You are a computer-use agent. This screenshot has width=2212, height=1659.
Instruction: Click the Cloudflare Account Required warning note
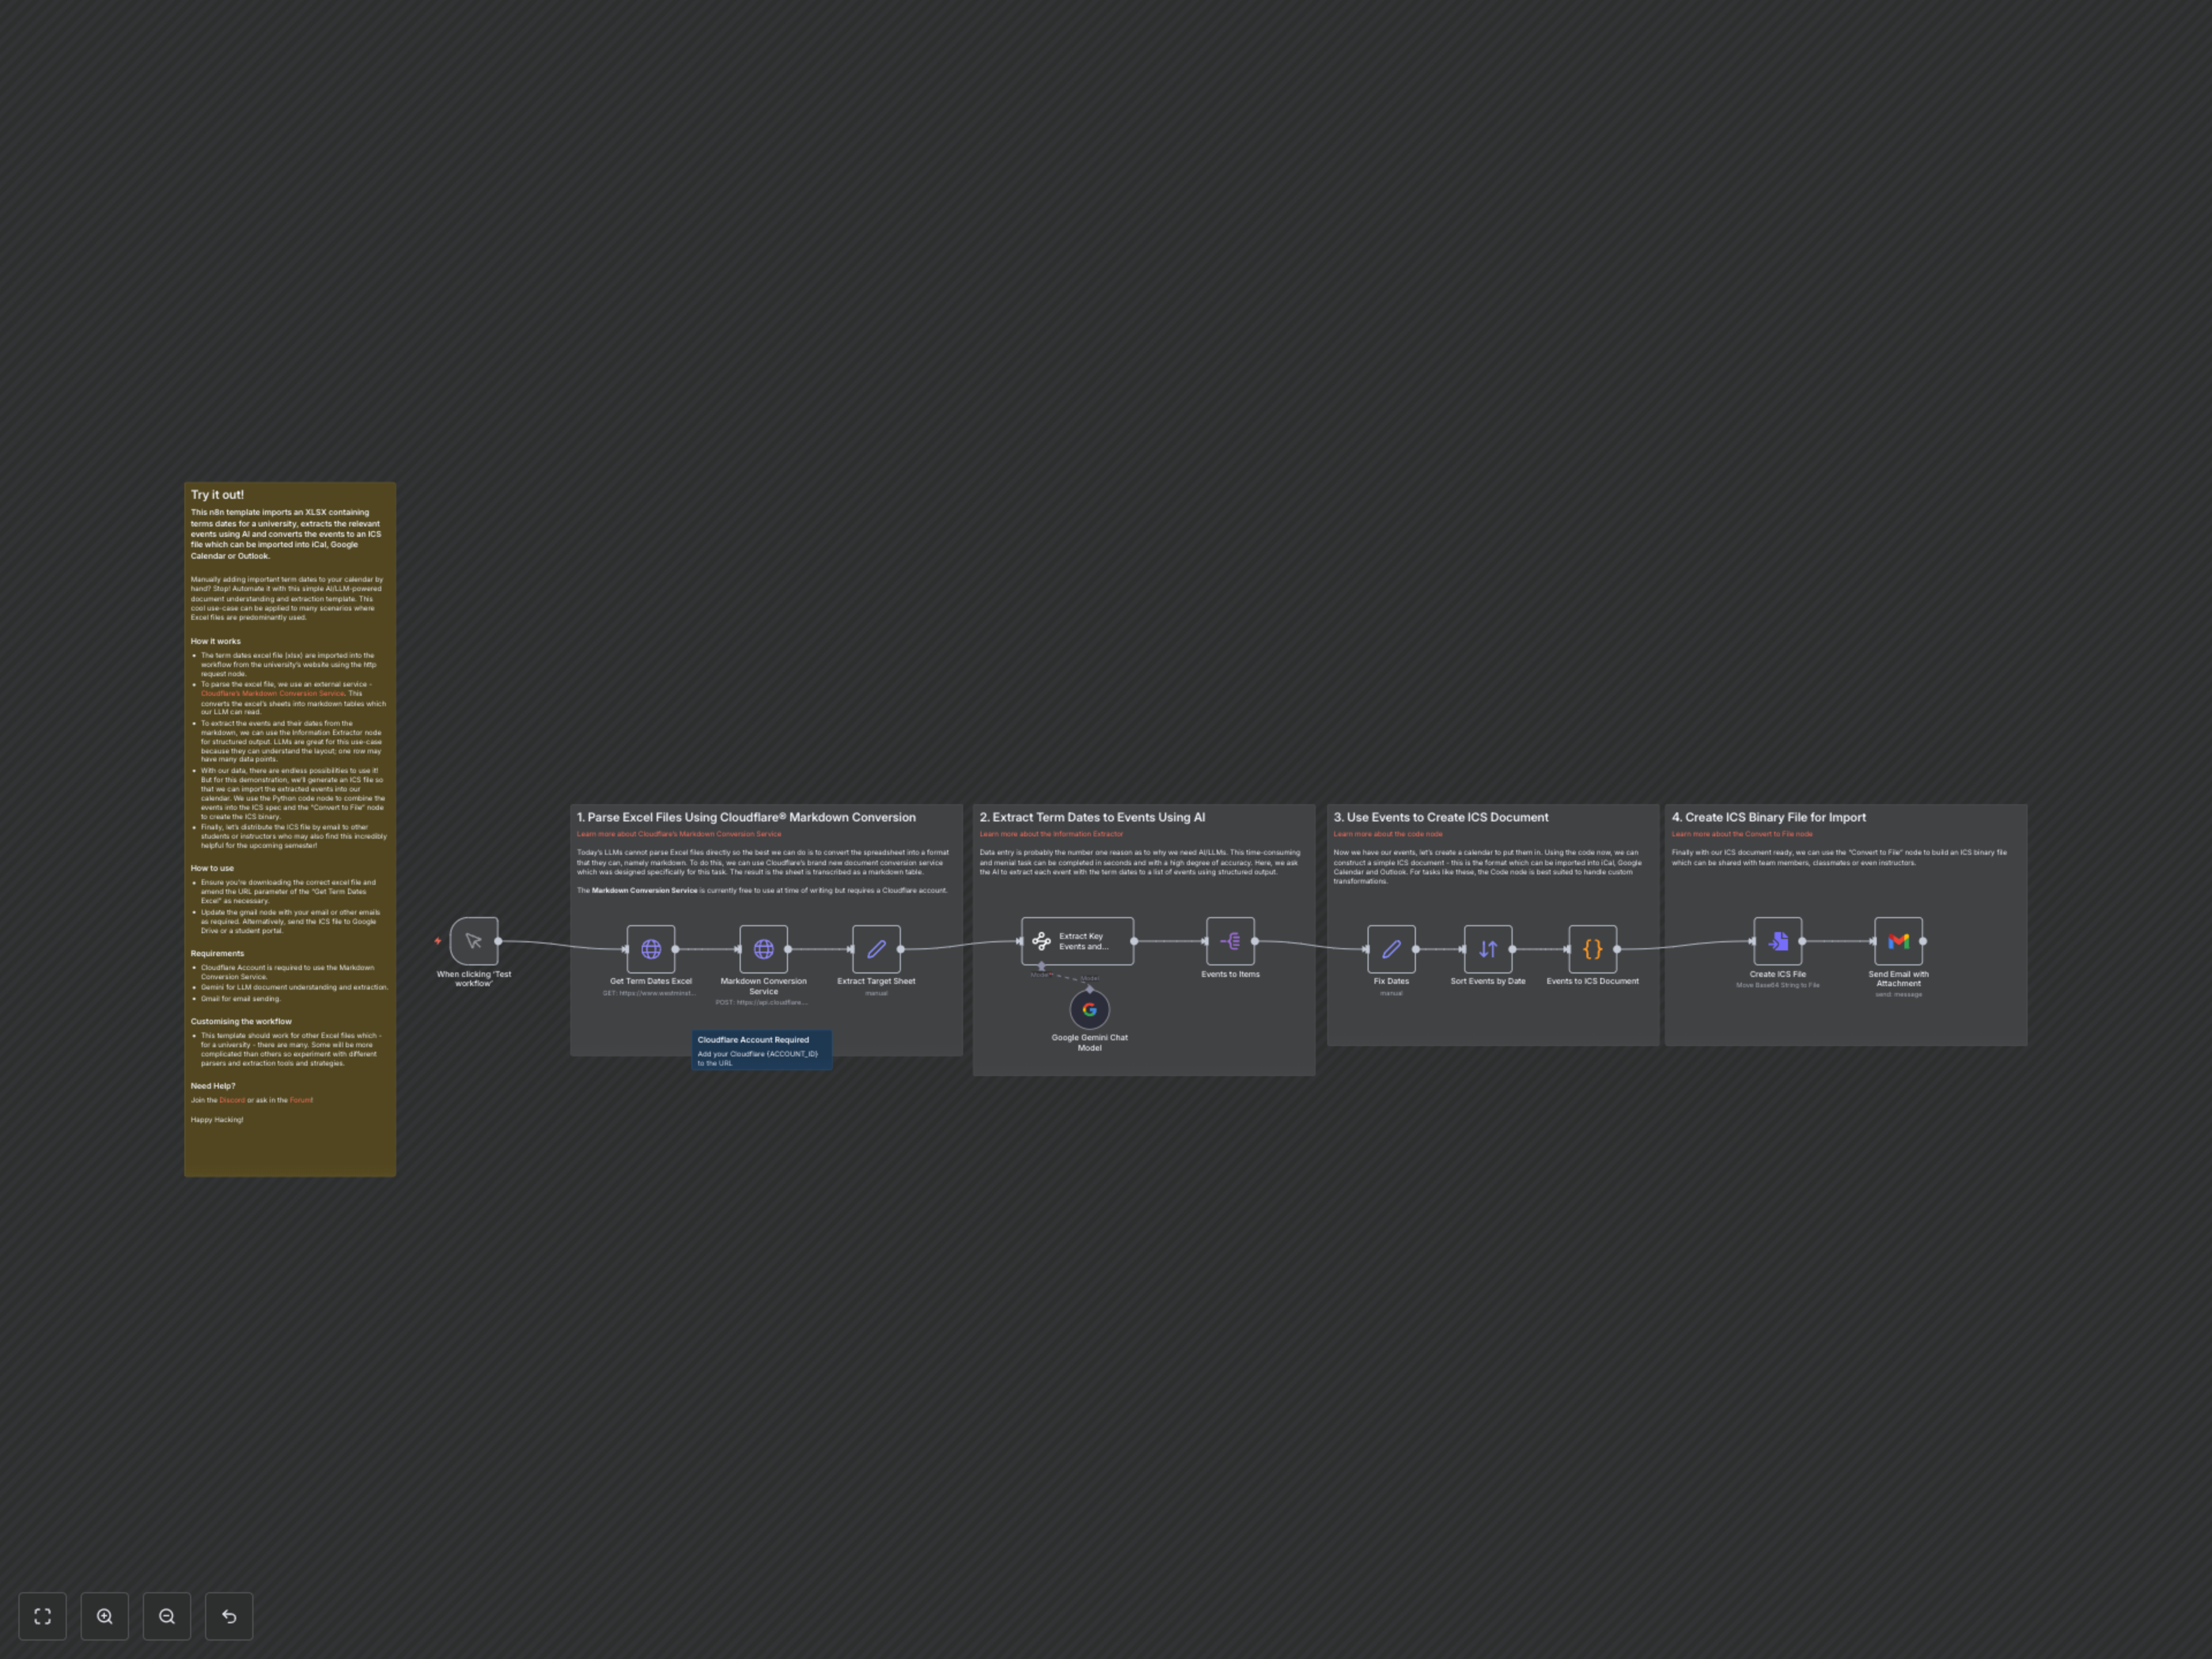761,1050
